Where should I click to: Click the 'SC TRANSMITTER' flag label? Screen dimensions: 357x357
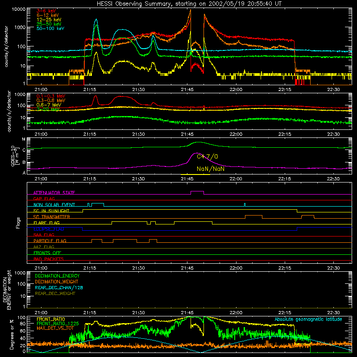tap(52, 217)
